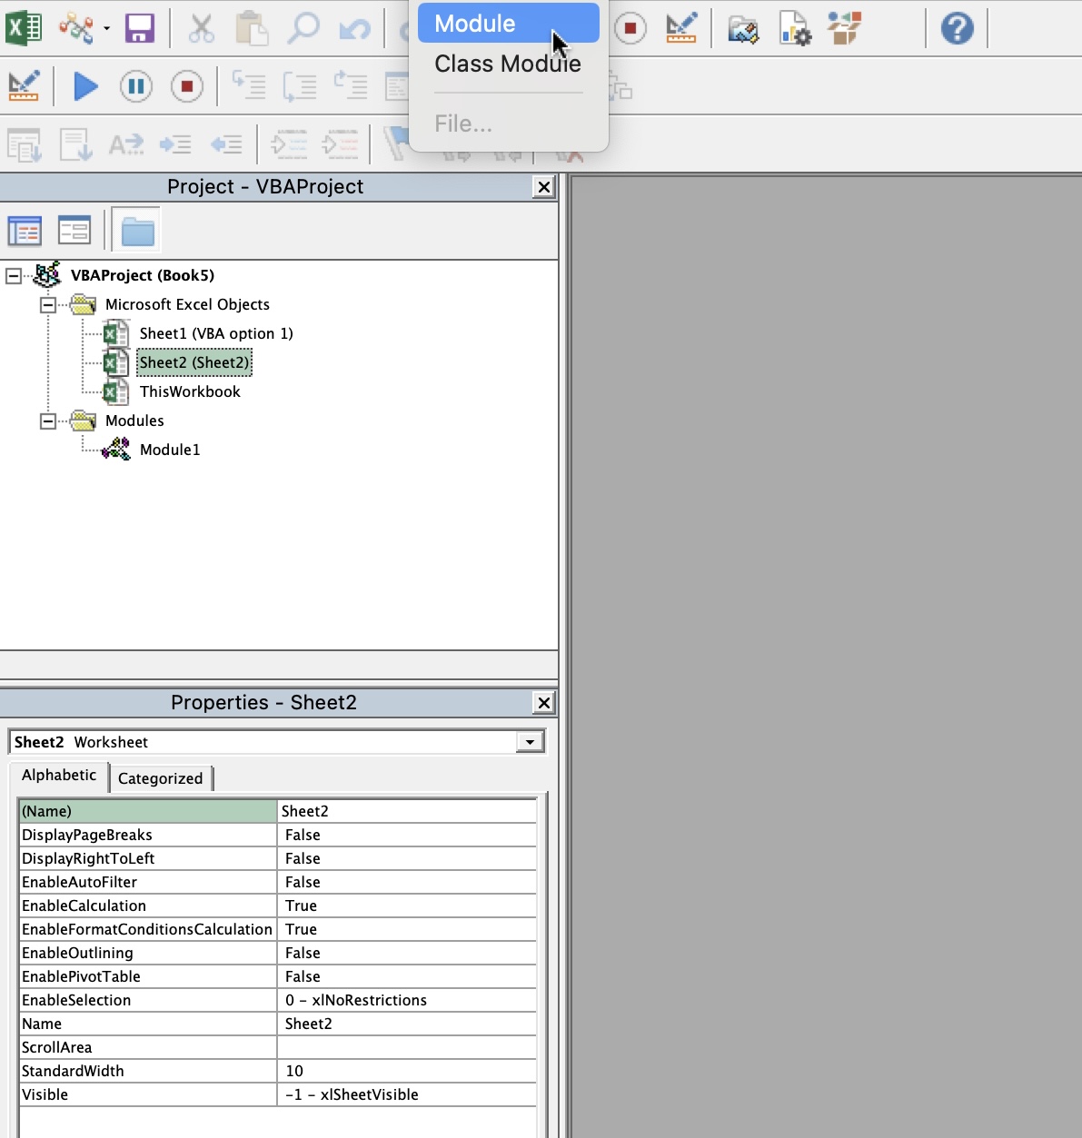Click the View Object icon in Project panel
The width and height of the screenshot is (1082, 1138).
click(x=74, y=231)
